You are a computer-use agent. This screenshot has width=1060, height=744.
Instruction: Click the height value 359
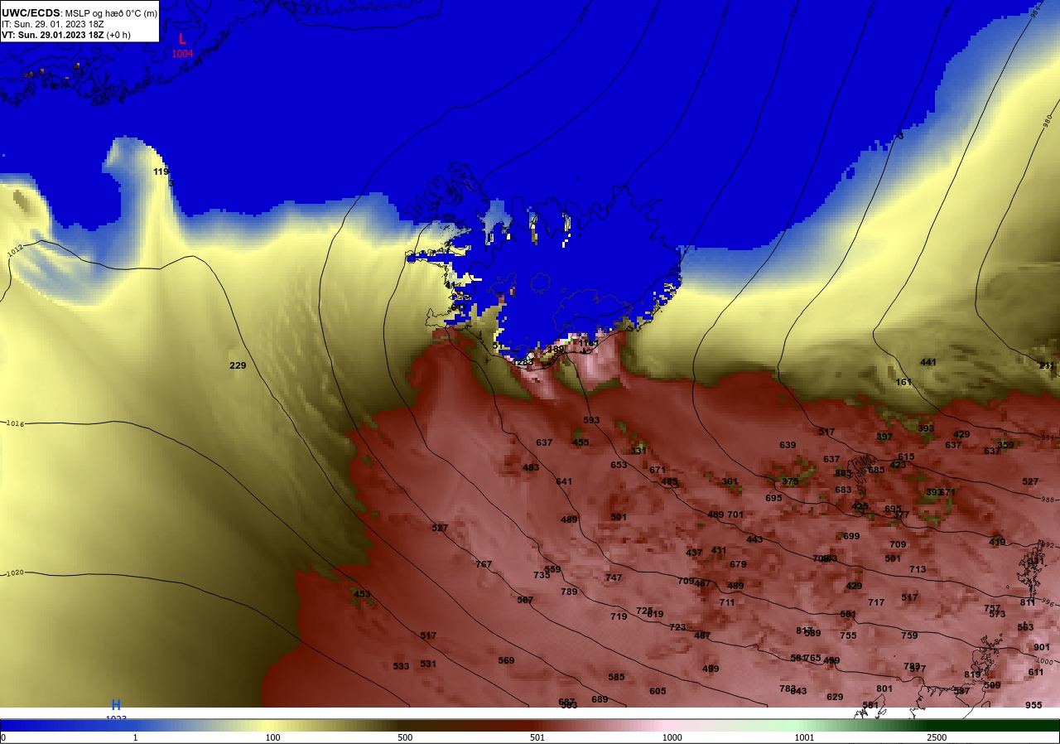click(x=1005, y=445)
